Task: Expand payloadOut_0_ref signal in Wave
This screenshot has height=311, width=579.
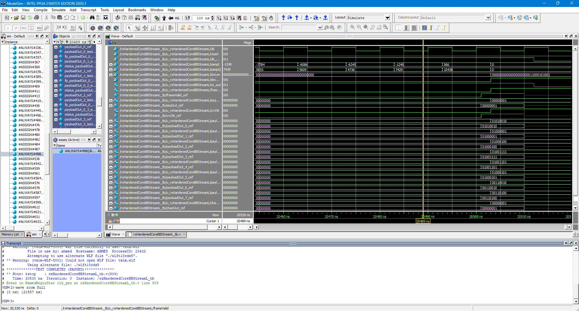Action: (111, 126)
